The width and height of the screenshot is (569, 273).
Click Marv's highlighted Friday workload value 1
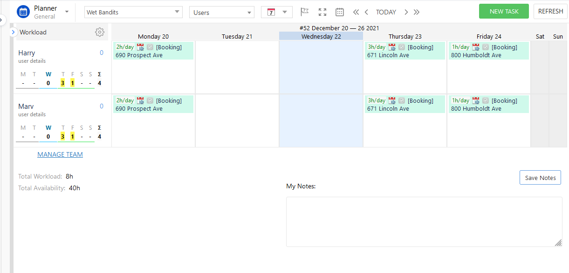coord(72,137)
